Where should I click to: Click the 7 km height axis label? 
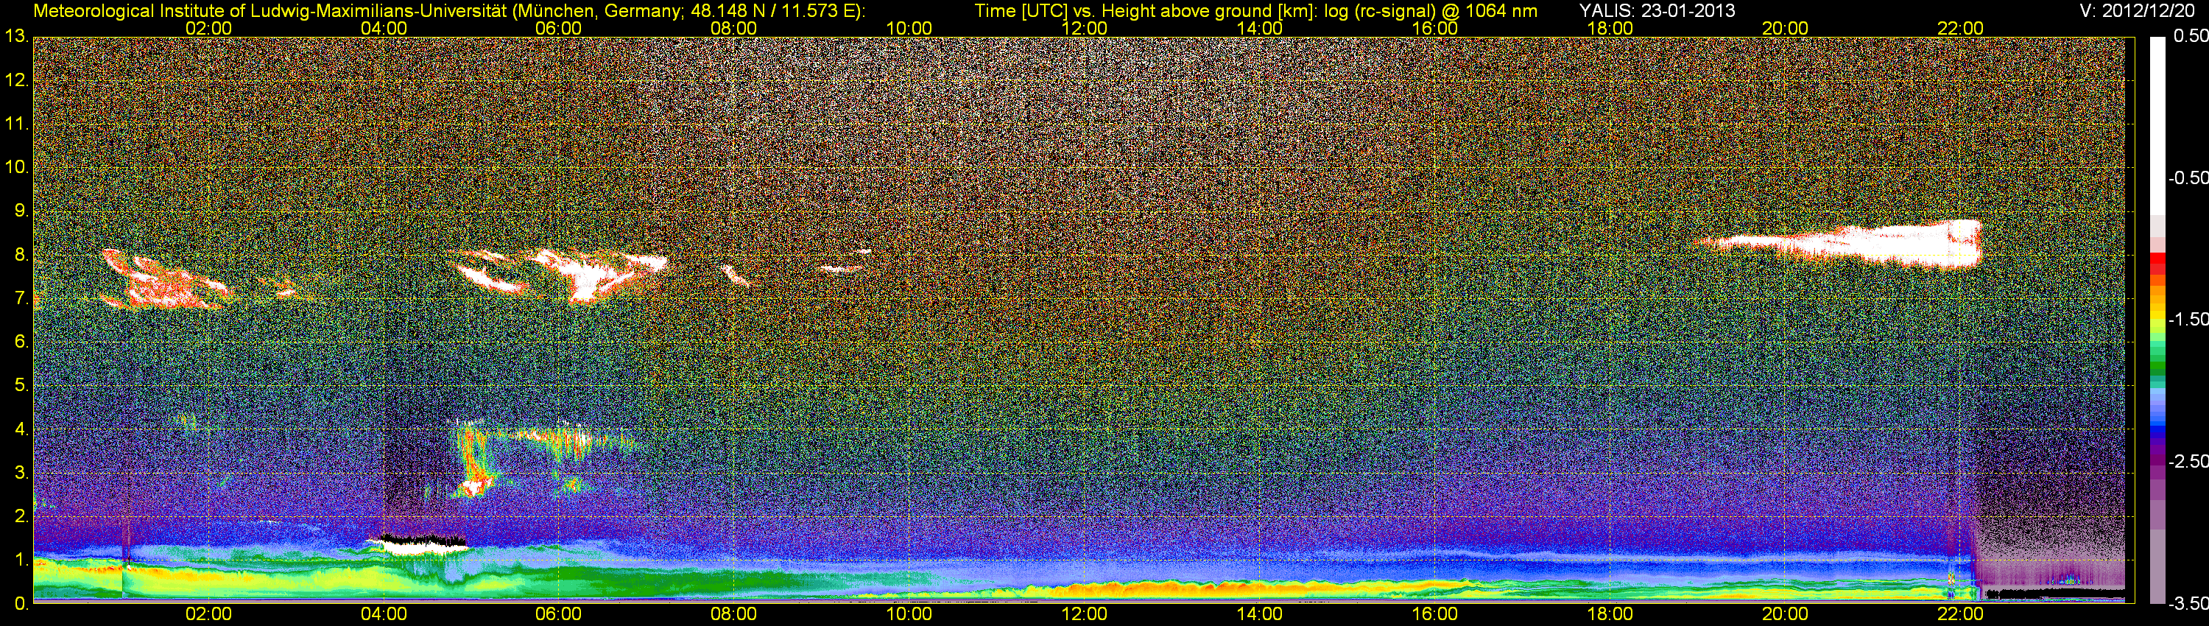21,298
